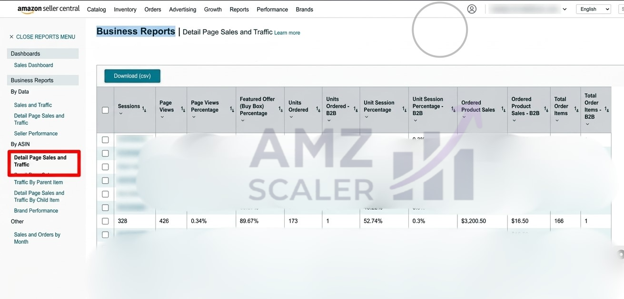Check the box for the row with 328 sessions
The height and width of the screenshot is (299, 624).
click(105, 221)
